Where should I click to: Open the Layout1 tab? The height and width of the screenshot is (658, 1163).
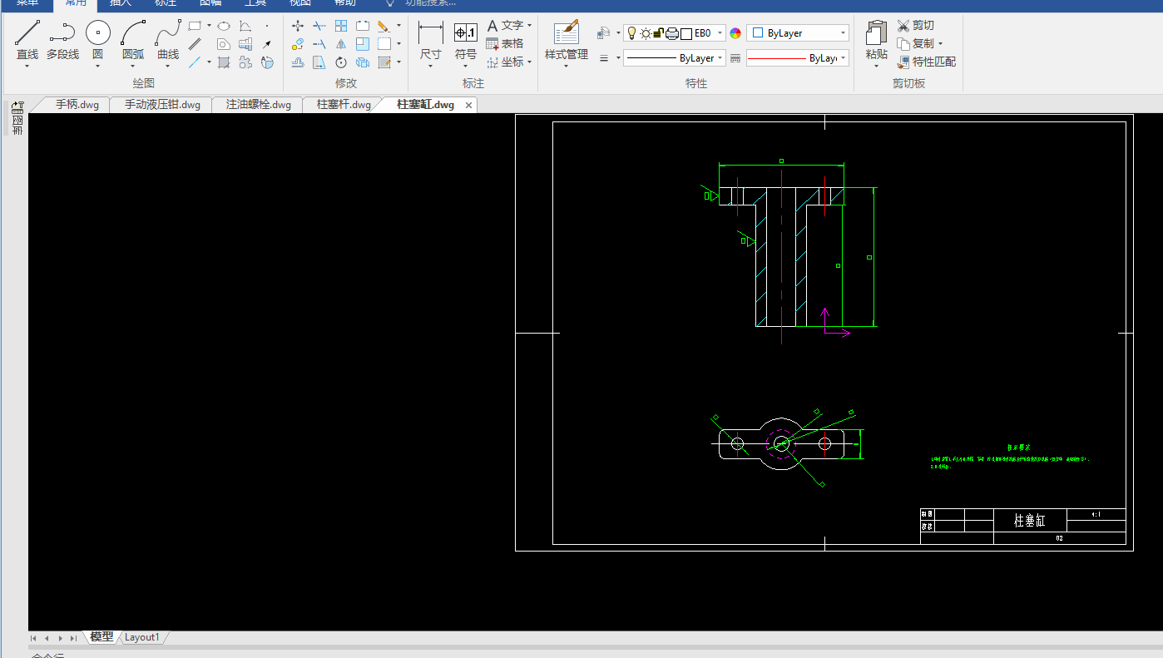142,637
